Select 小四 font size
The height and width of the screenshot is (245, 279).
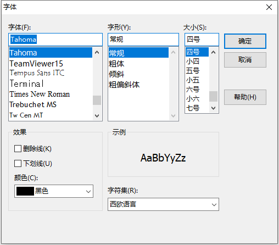(x=193, y=62)
